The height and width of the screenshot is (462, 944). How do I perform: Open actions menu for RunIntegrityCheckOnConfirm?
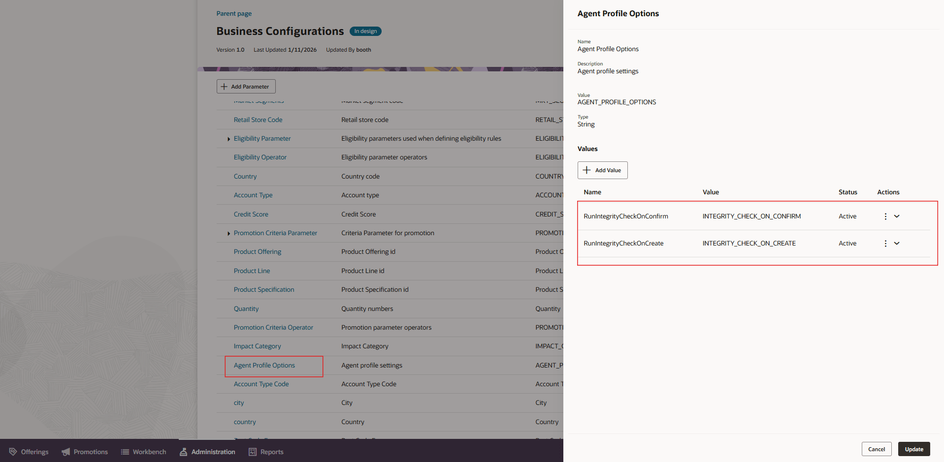click(885, 216)
